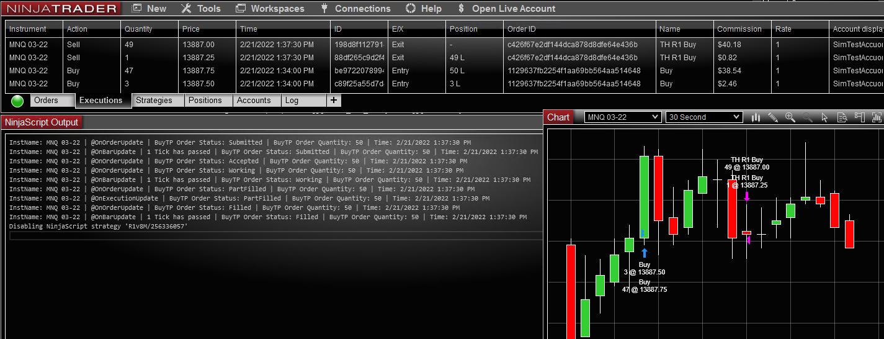Sort by Rate column header
884x339 pixels.
(800, 29)
